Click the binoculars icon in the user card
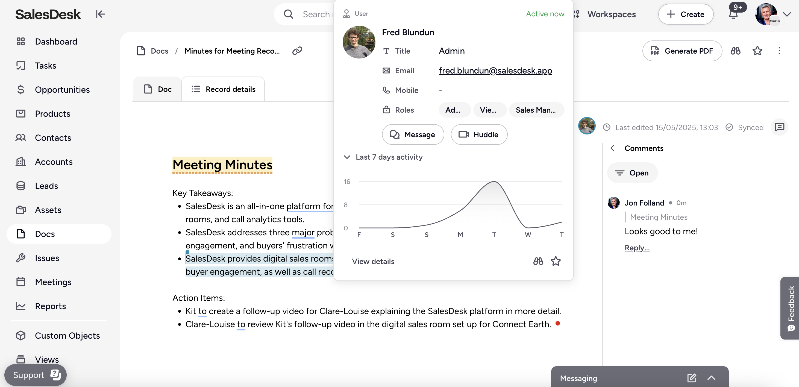 tap(538, 261)
